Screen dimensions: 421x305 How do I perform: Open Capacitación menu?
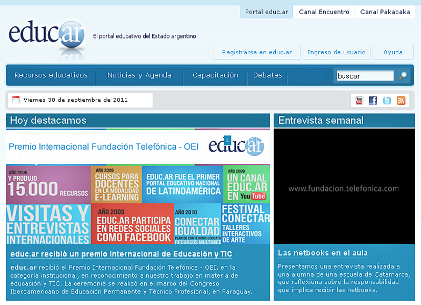click(215, 75)
